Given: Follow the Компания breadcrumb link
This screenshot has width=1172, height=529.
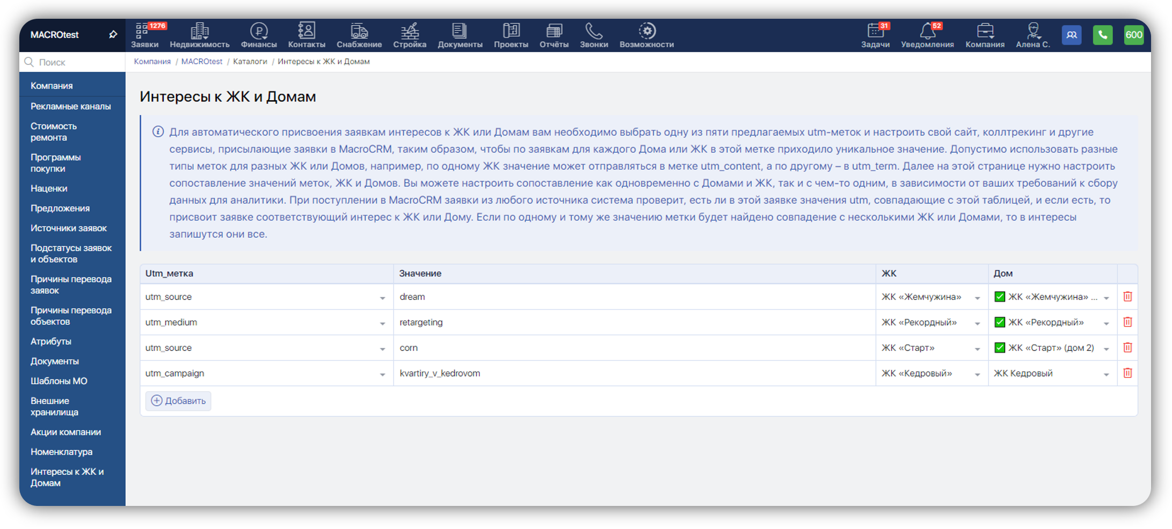Looking at the screenshot, I should [152, 62].
